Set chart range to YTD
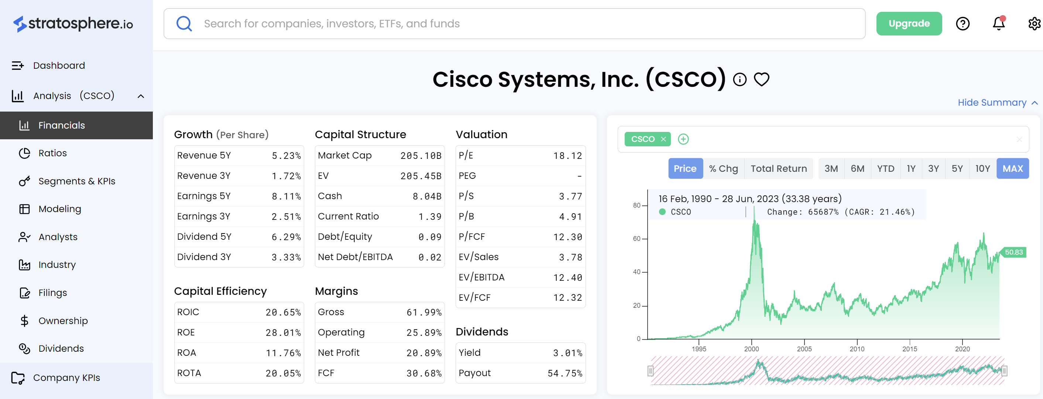The image size is (1043, 399). pyautogui.click(x=885, y=168)
